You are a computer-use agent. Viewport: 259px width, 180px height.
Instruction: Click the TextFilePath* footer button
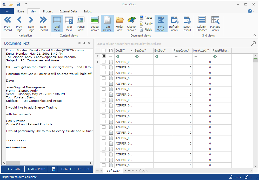pyautogui.click(x=36, y=169)
